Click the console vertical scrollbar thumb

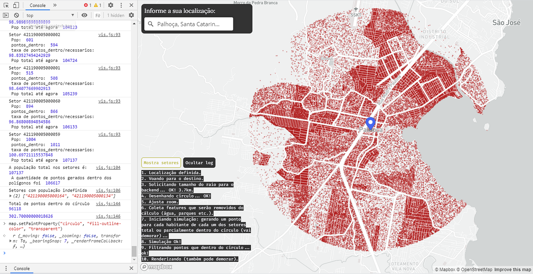[x=134, y=251]
